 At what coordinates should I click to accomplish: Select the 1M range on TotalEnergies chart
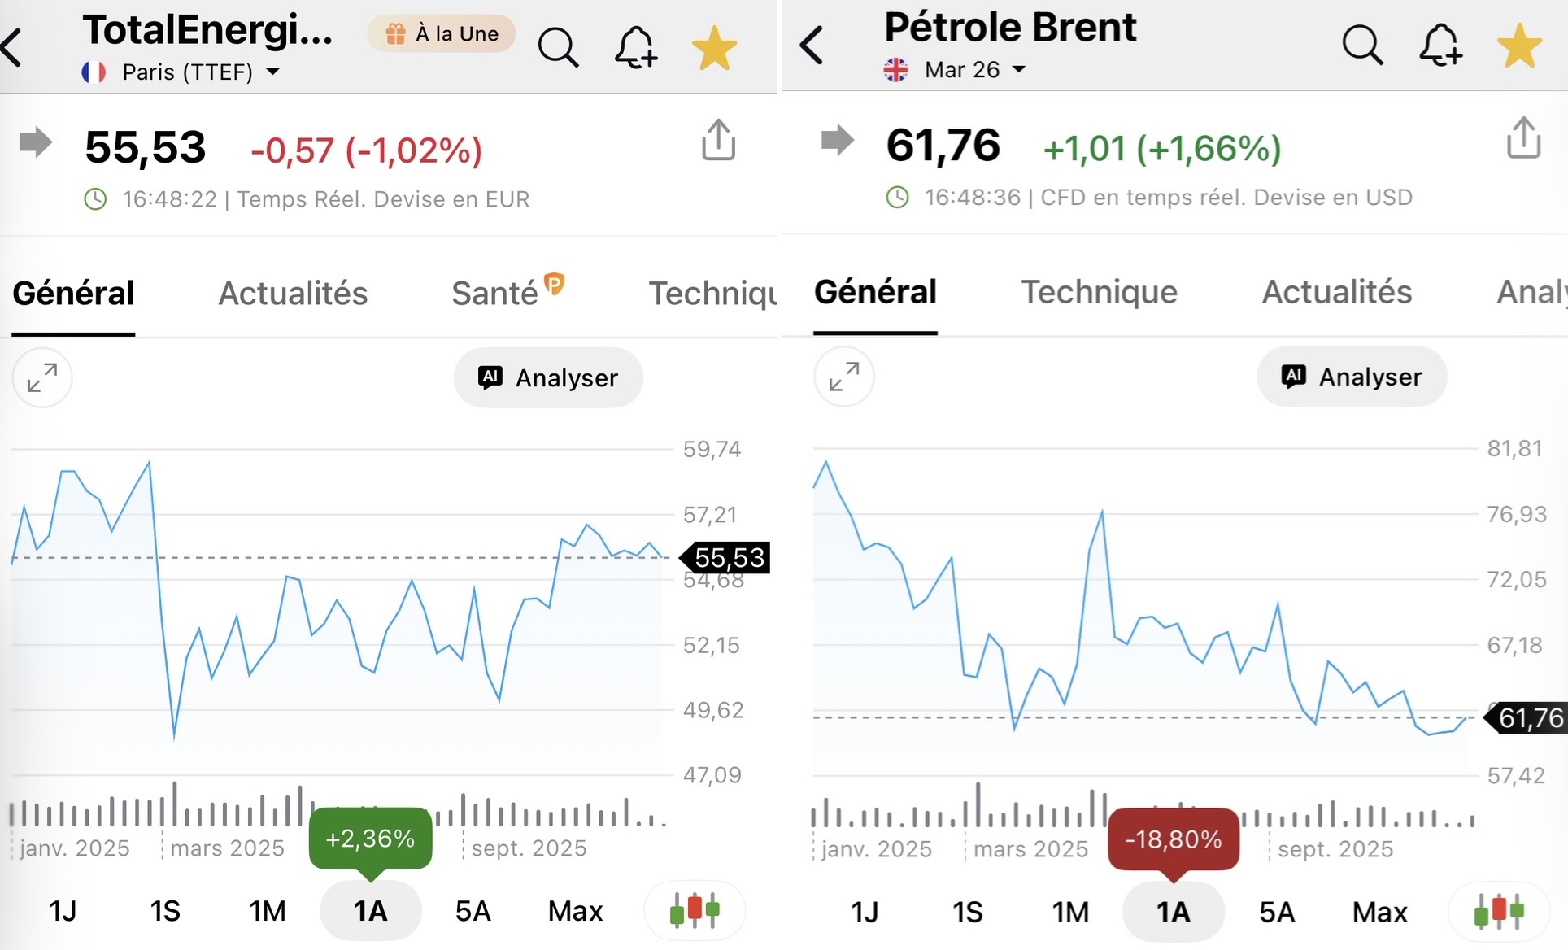pos(268,911)
